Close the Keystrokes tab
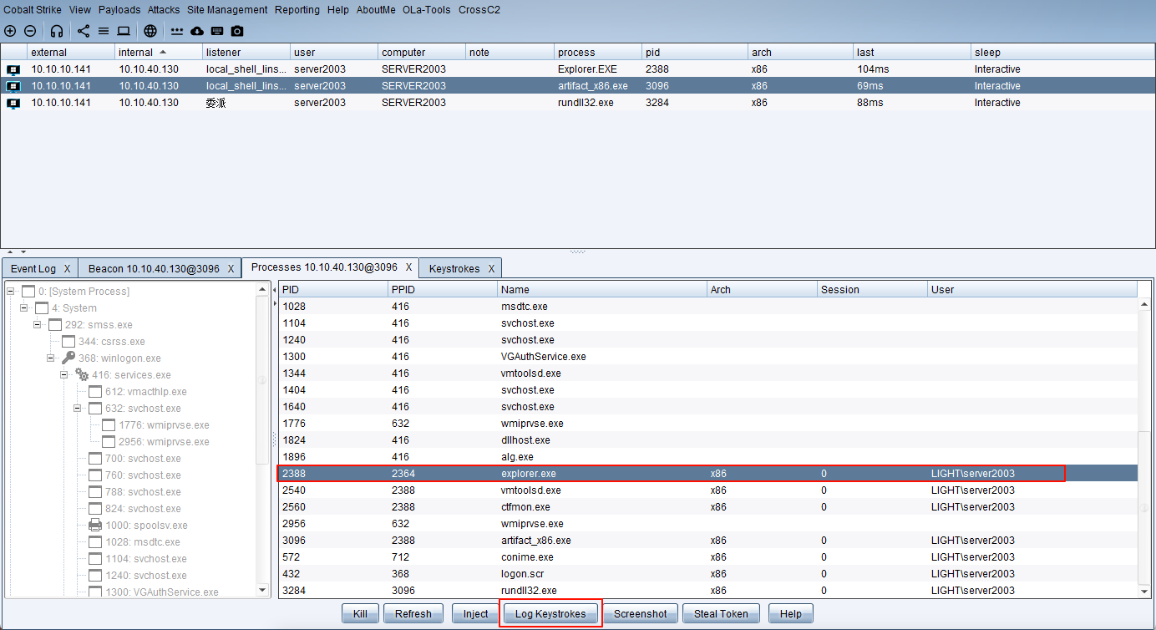 [491, 268]
